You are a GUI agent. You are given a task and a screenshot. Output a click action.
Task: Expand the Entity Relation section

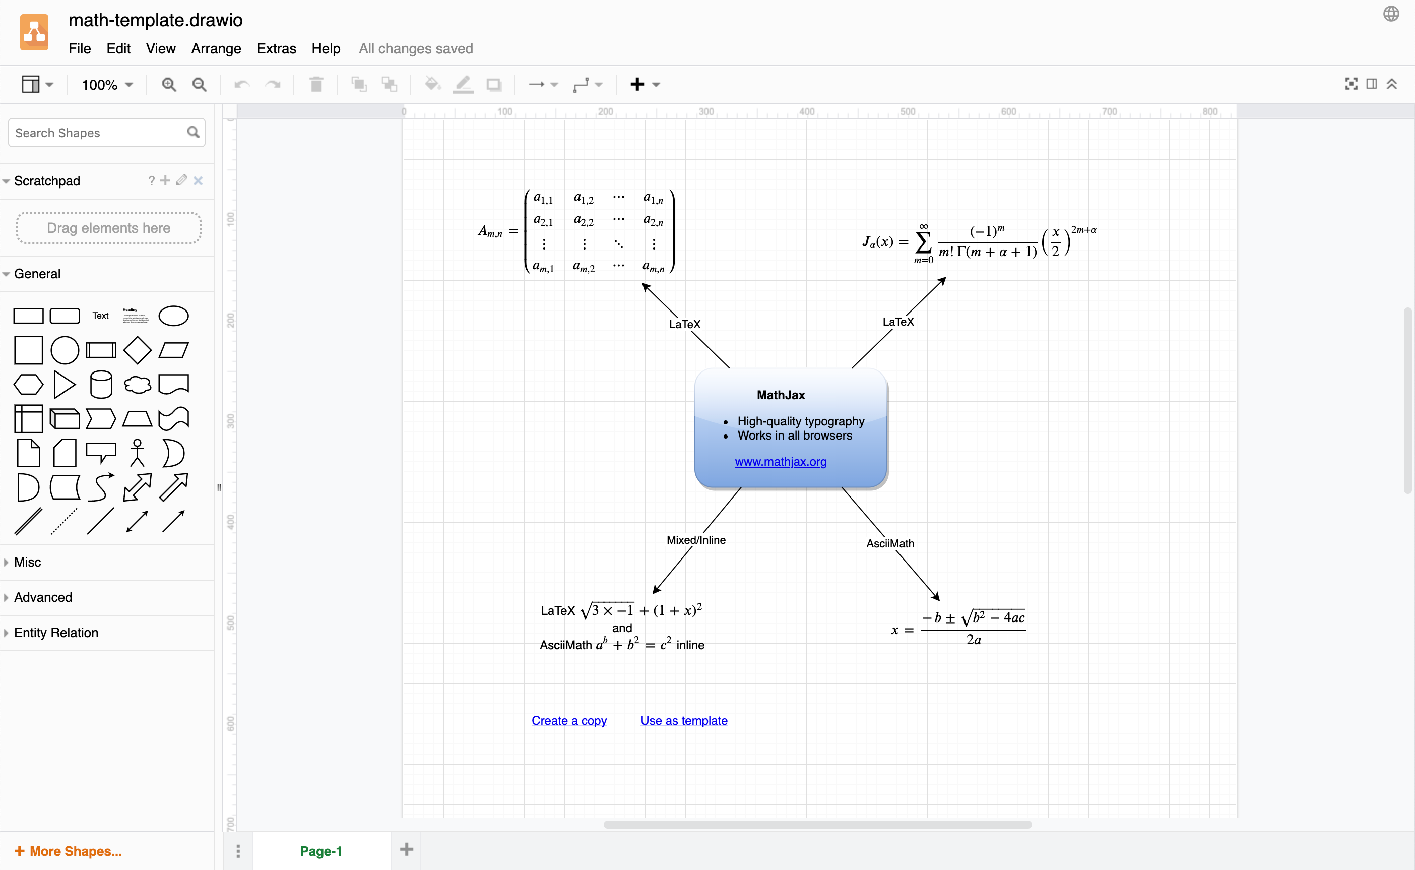tap(55, 631)
